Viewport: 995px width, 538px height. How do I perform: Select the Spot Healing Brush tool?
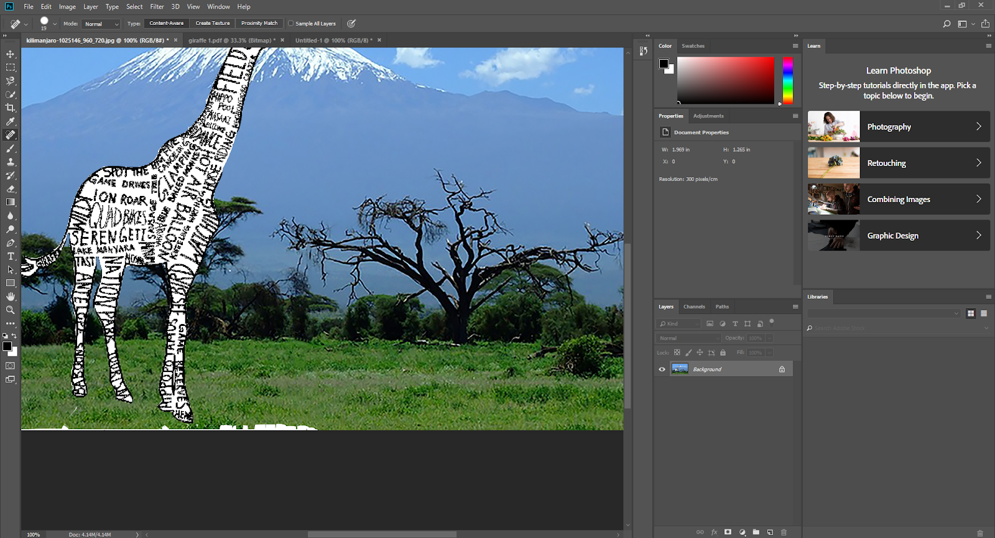coord(11,135)
